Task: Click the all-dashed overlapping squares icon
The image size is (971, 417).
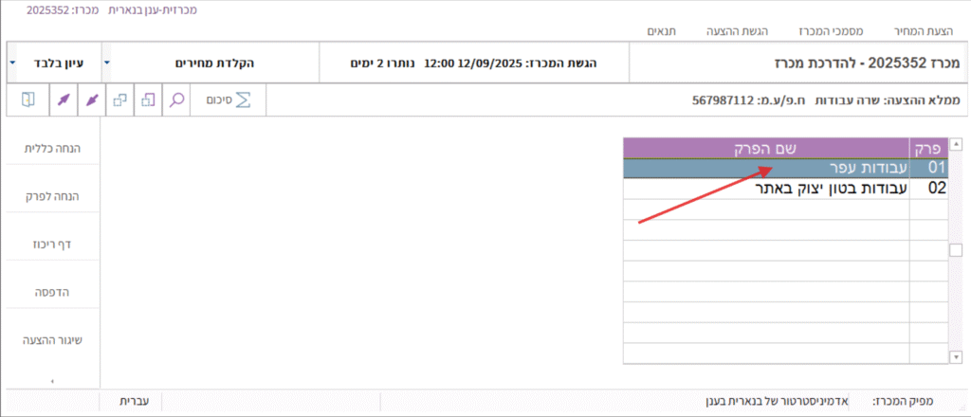Action: coord(119,100)
